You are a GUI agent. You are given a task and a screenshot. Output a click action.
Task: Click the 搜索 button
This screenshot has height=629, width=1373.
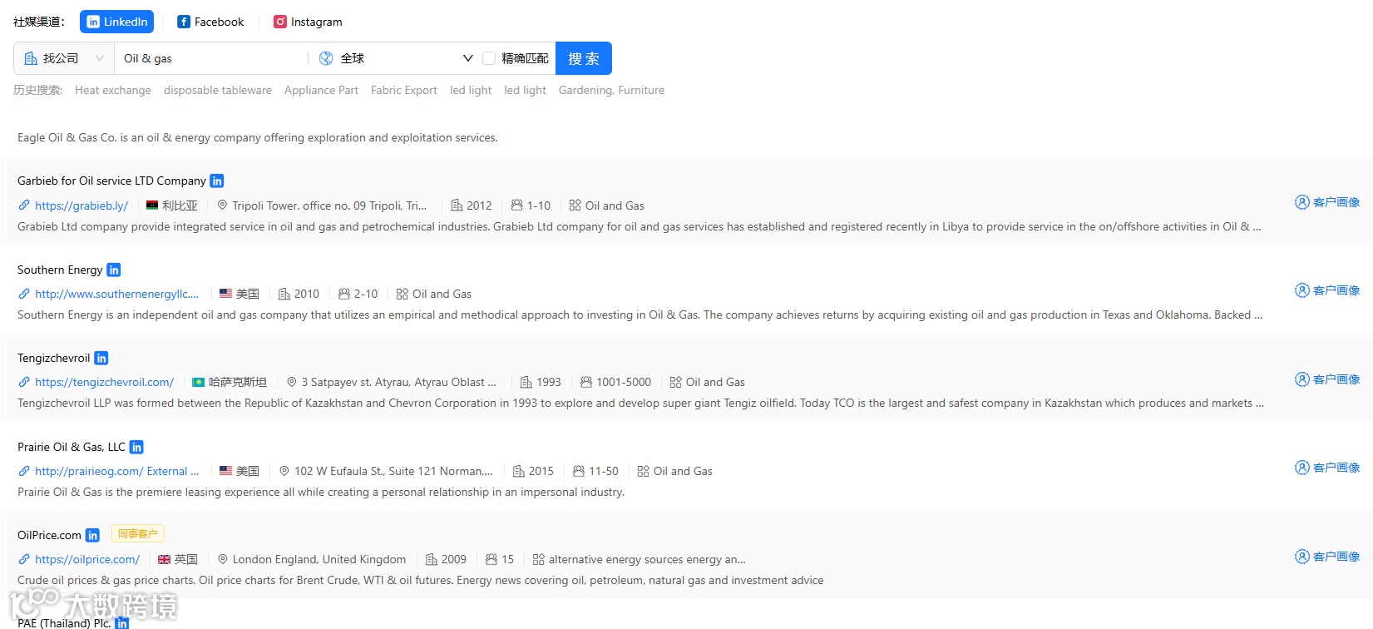pyautogui.click(x=584, y=58)
